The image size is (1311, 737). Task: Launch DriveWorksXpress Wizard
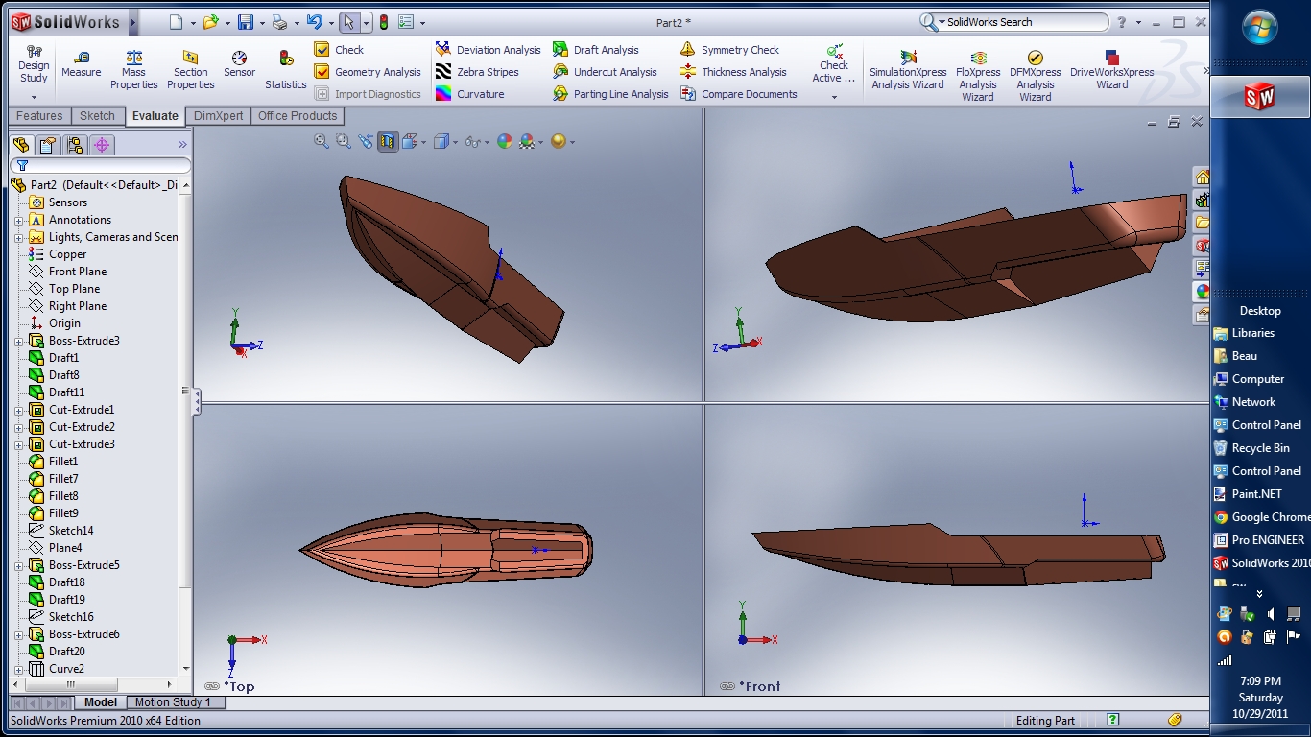coord(1112,71)
